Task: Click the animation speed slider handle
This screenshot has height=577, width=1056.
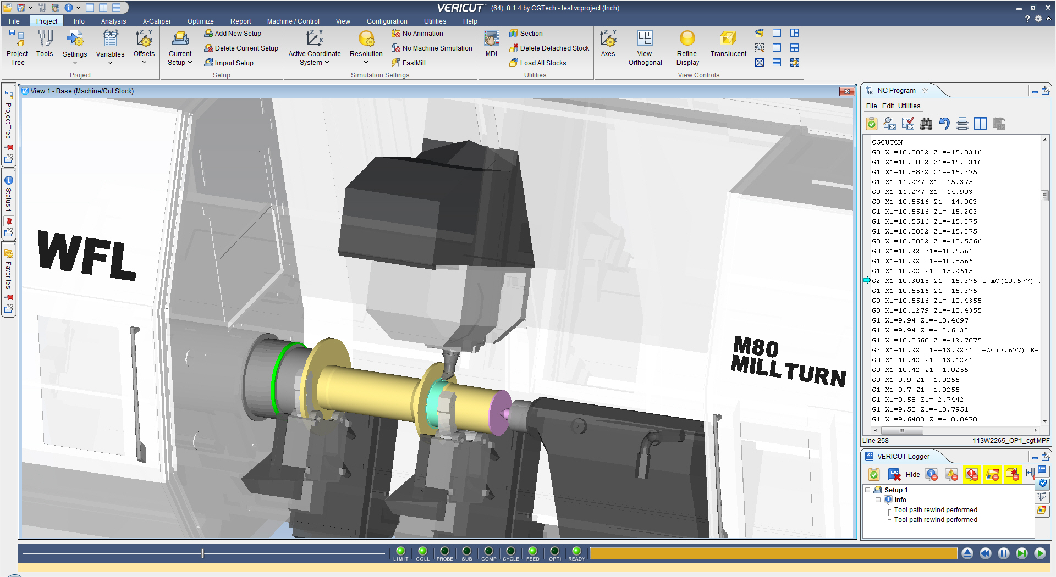Action: (202, 553)
